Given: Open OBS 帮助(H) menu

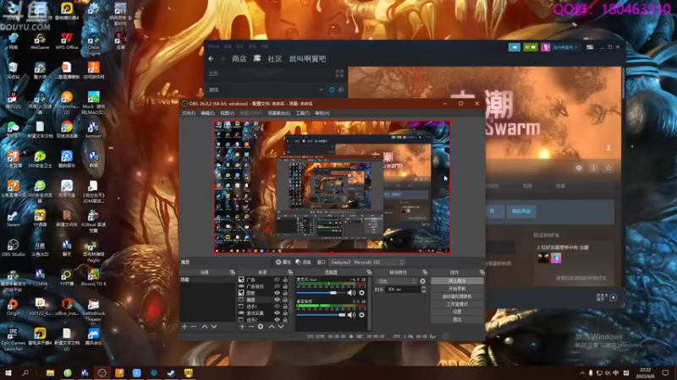Looking at the screenshot, I should (x=322, y=113).
